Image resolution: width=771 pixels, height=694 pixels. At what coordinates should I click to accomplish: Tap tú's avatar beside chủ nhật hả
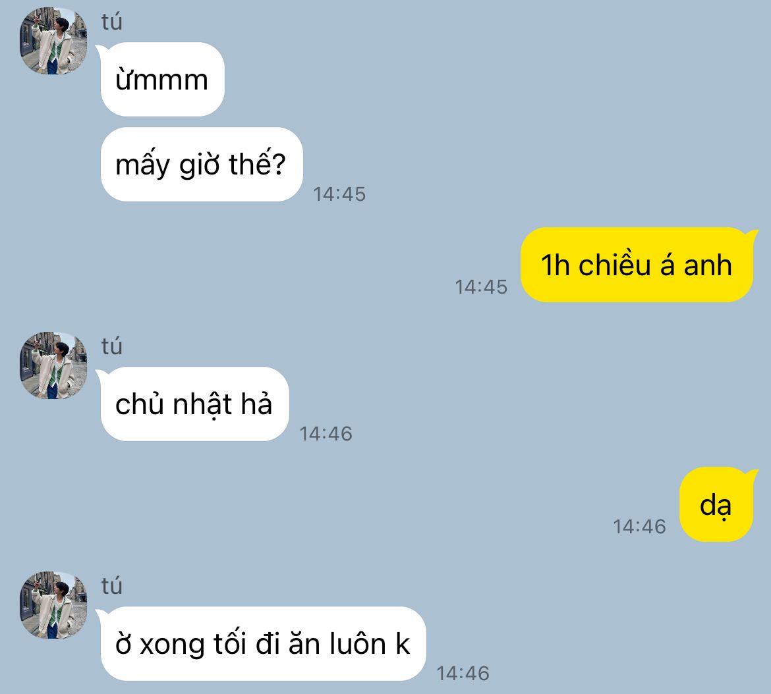(53, 365)
